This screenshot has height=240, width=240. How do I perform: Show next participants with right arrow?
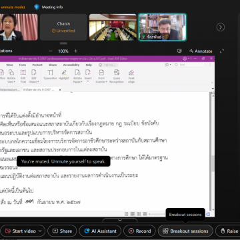(221, 27)
